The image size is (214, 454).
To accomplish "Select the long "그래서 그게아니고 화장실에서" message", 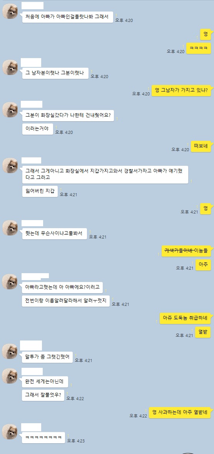I will 105,175.
